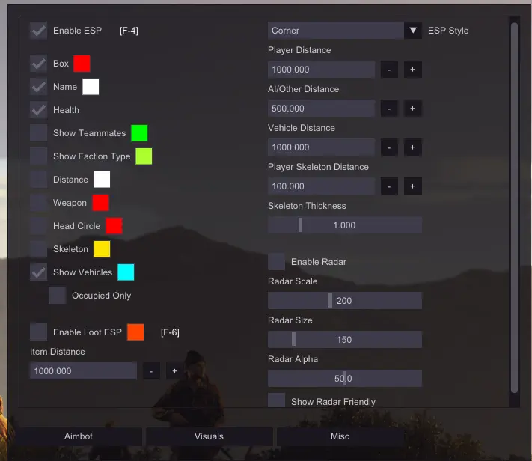
Task: Increase Player Distance with plus button
Action: pos(412,70)
